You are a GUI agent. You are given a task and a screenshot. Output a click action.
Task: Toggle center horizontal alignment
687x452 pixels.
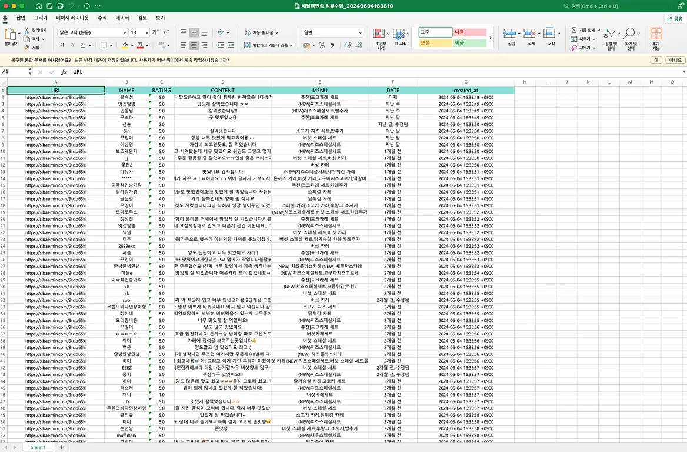coord(195,45)
